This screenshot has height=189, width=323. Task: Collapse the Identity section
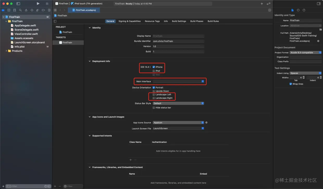click(90, 28)
